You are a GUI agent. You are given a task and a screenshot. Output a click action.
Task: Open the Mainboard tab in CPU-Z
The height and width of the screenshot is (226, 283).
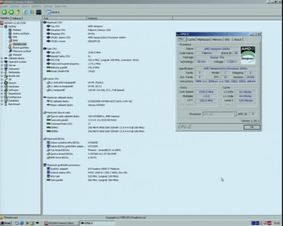click(x=204, y=40)
